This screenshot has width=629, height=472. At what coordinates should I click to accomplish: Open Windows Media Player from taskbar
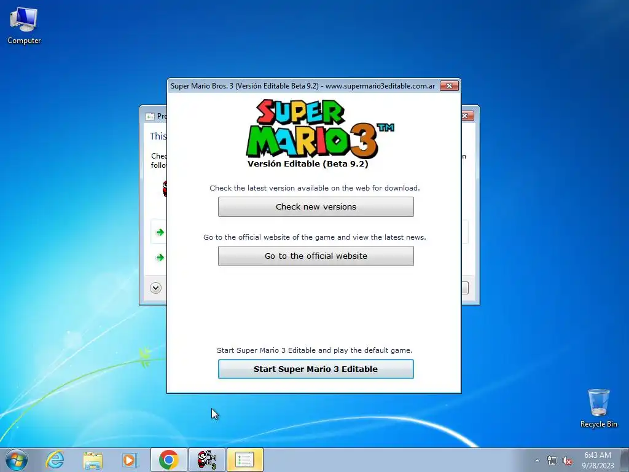[x=130, y=460]
